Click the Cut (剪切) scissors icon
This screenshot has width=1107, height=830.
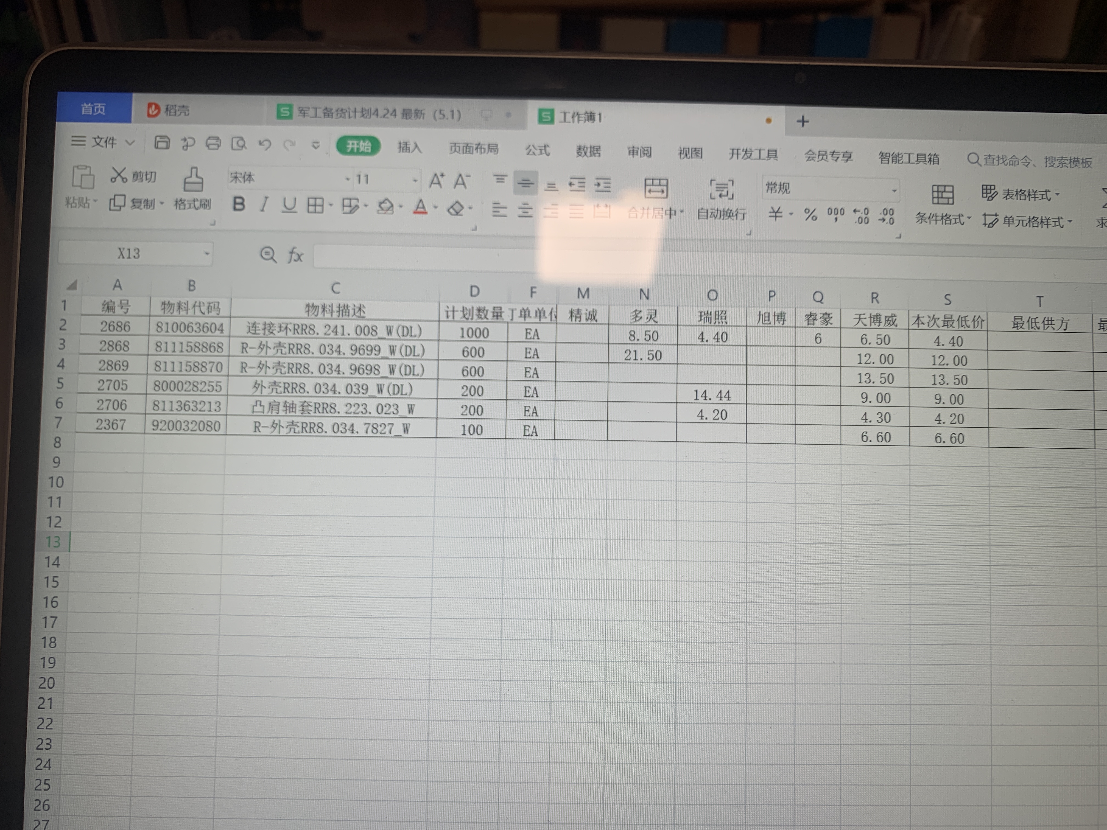[119, 175]
